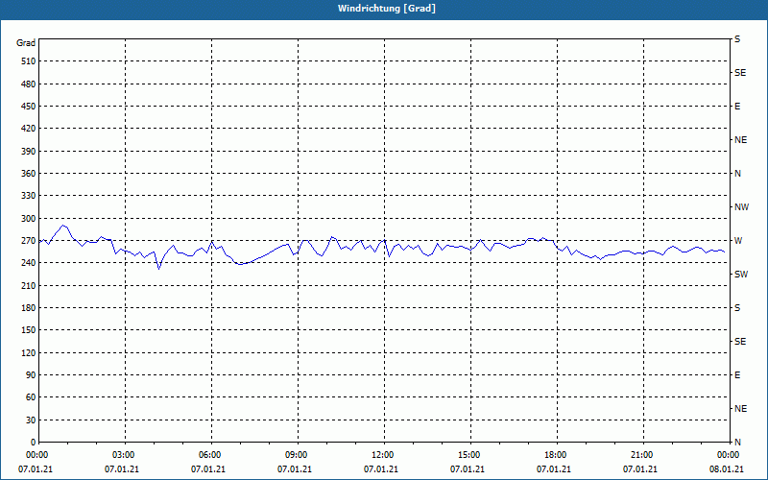
Task: Select the 240 y-axis value
Action: pos(29,263)
